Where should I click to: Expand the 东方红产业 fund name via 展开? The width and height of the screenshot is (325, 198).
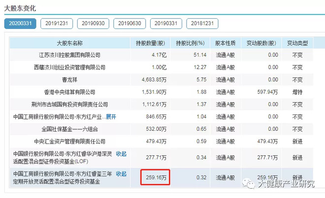point(111,117)
